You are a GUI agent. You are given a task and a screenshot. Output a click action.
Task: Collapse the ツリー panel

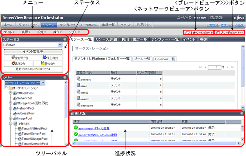point(65,77)
